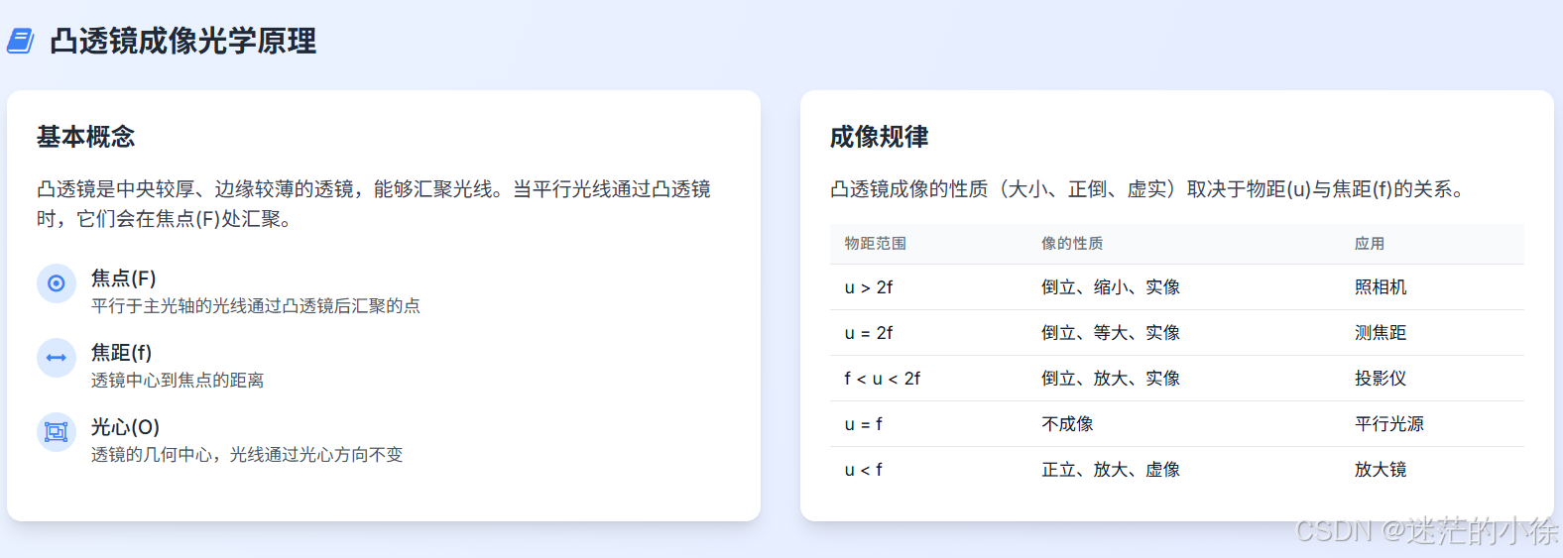The image size is (1563, 558).
Task: Click the sentence starting 凸透镜成像的性质
Action: (1150, 189)
